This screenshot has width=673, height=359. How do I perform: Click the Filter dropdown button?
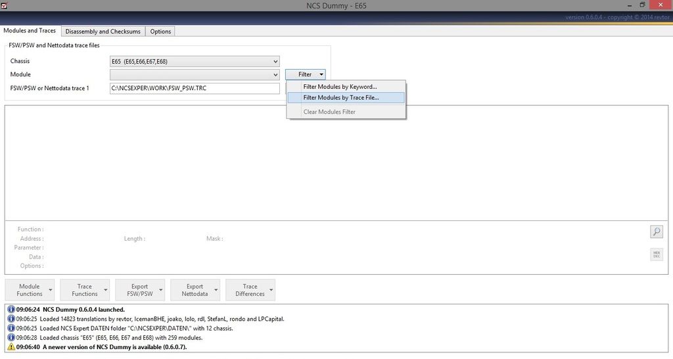click(305, 74)
